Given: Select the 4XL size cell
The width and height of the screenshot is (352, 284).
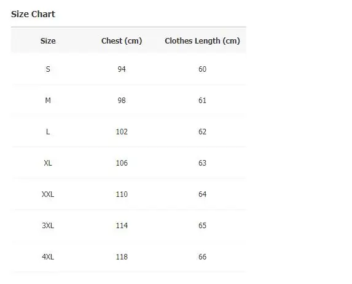Looking at the screenshot, I should coord(48,256).
